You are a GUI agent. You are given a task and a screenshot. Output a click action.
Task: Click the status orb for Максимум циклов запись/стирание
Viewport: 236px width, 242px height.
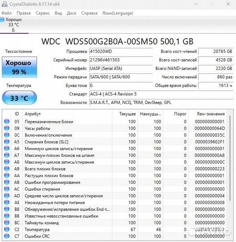[7, 162]
